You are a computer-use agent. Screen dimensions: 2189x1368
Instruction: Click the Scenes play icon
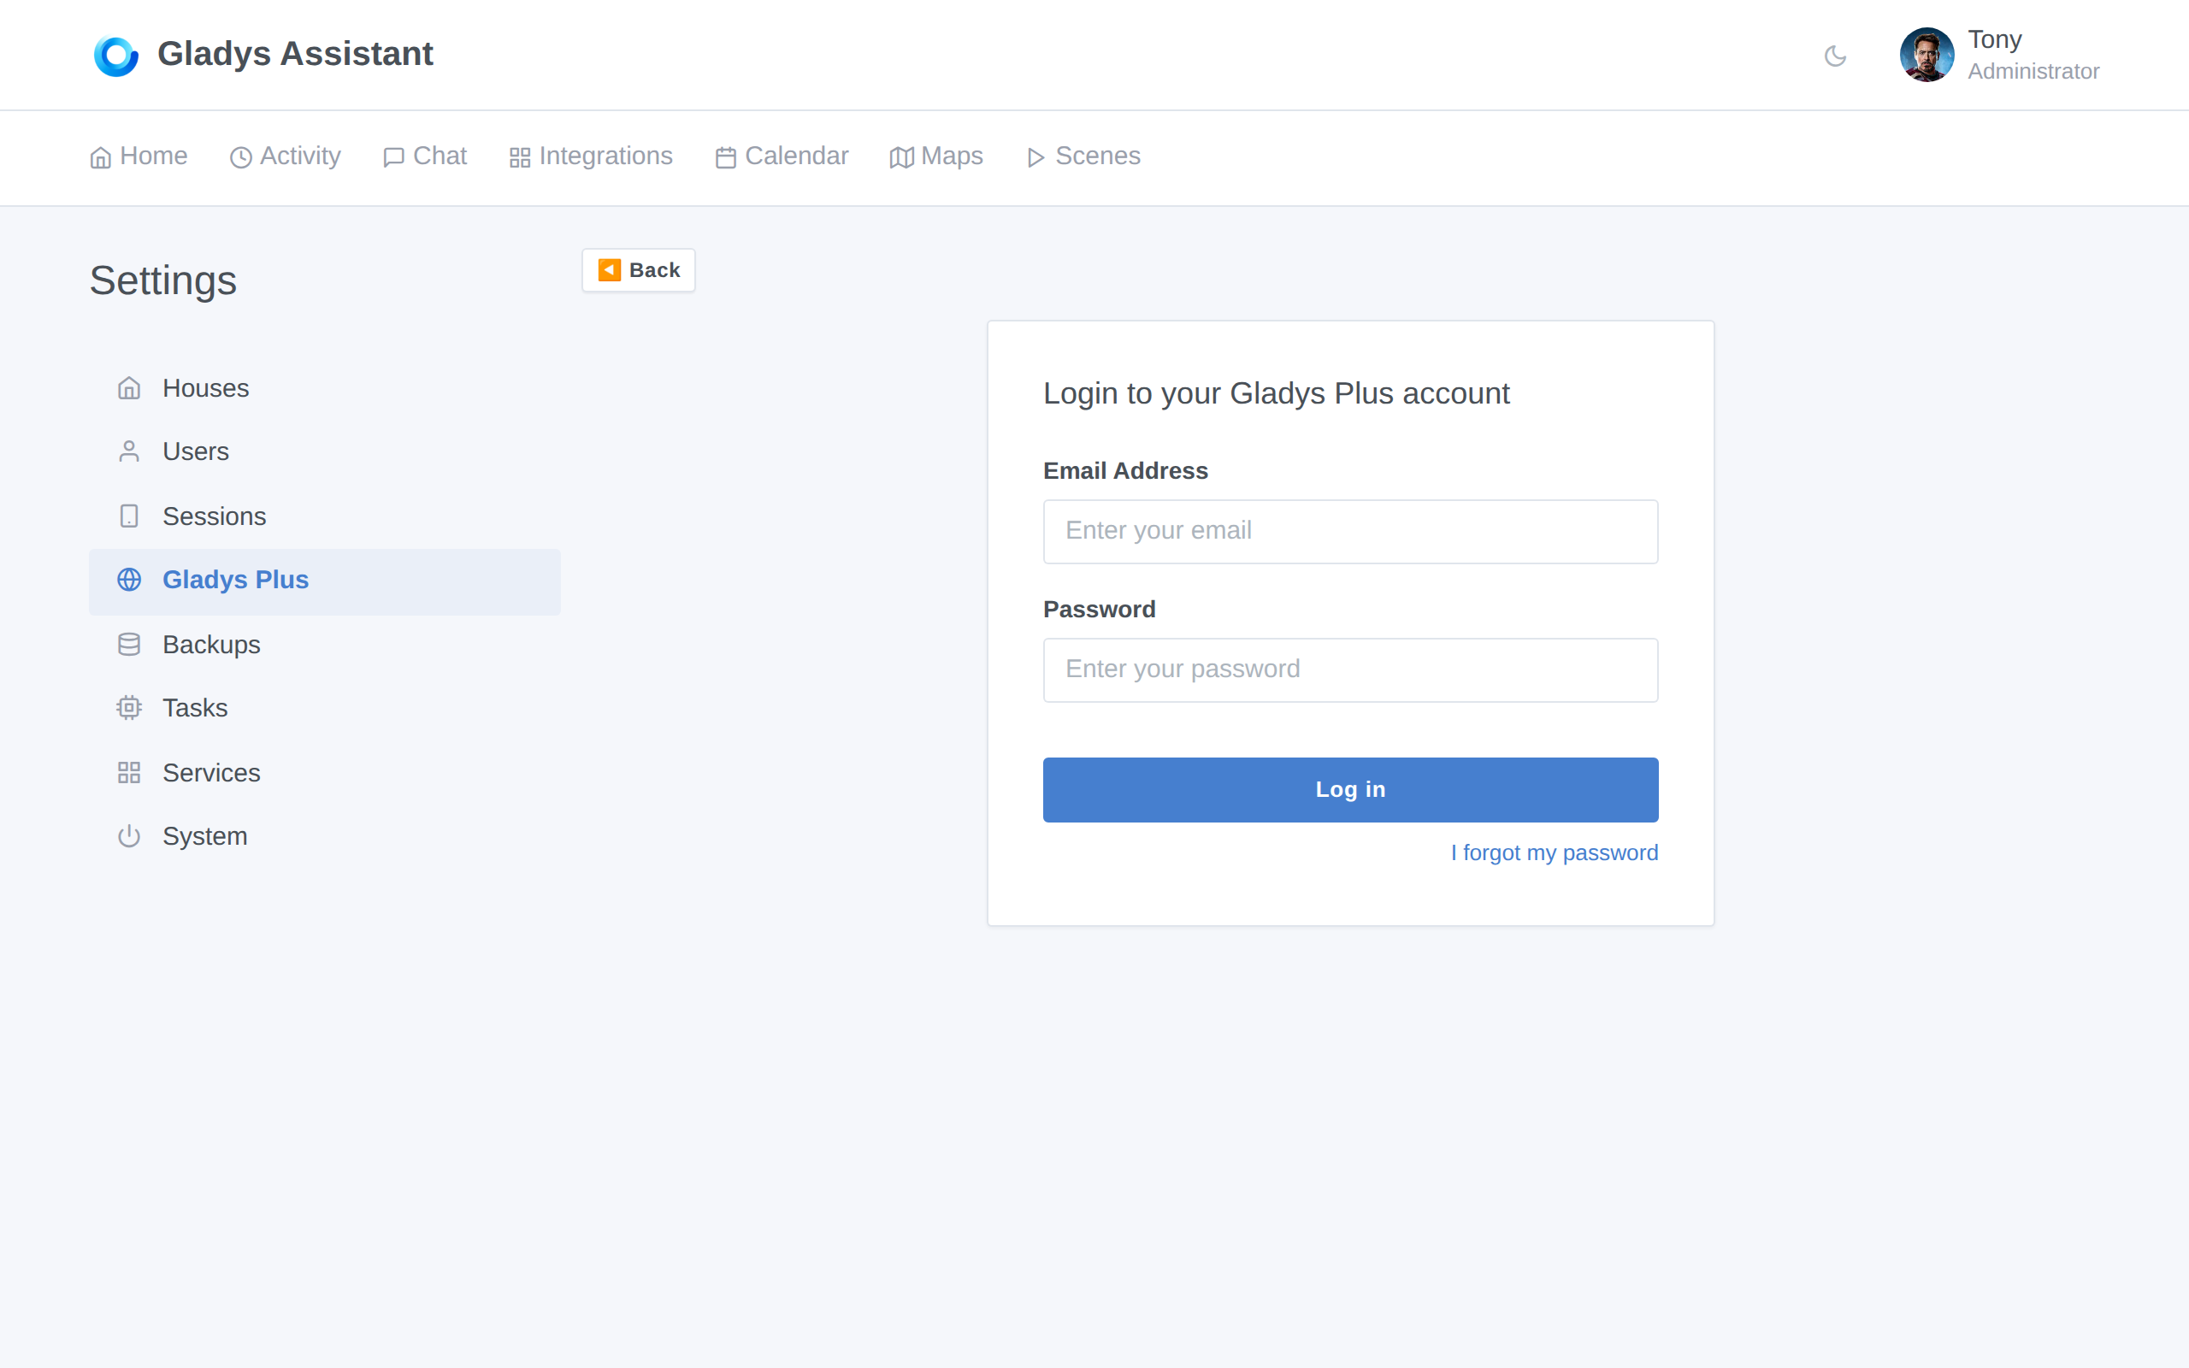pyautogui.click(x=1036, y=157)
